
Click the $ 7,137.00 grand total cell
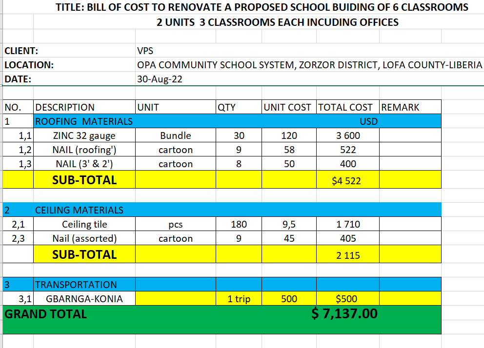click(x=344, y=314)
